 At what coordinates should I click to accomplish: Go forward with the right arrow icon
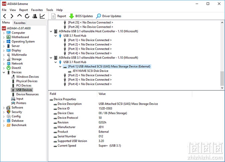click(12, 16)
